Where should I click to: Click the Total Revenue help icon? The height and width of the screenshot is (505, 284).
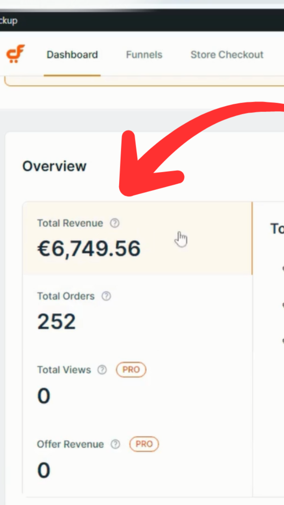tap(114, 223)
